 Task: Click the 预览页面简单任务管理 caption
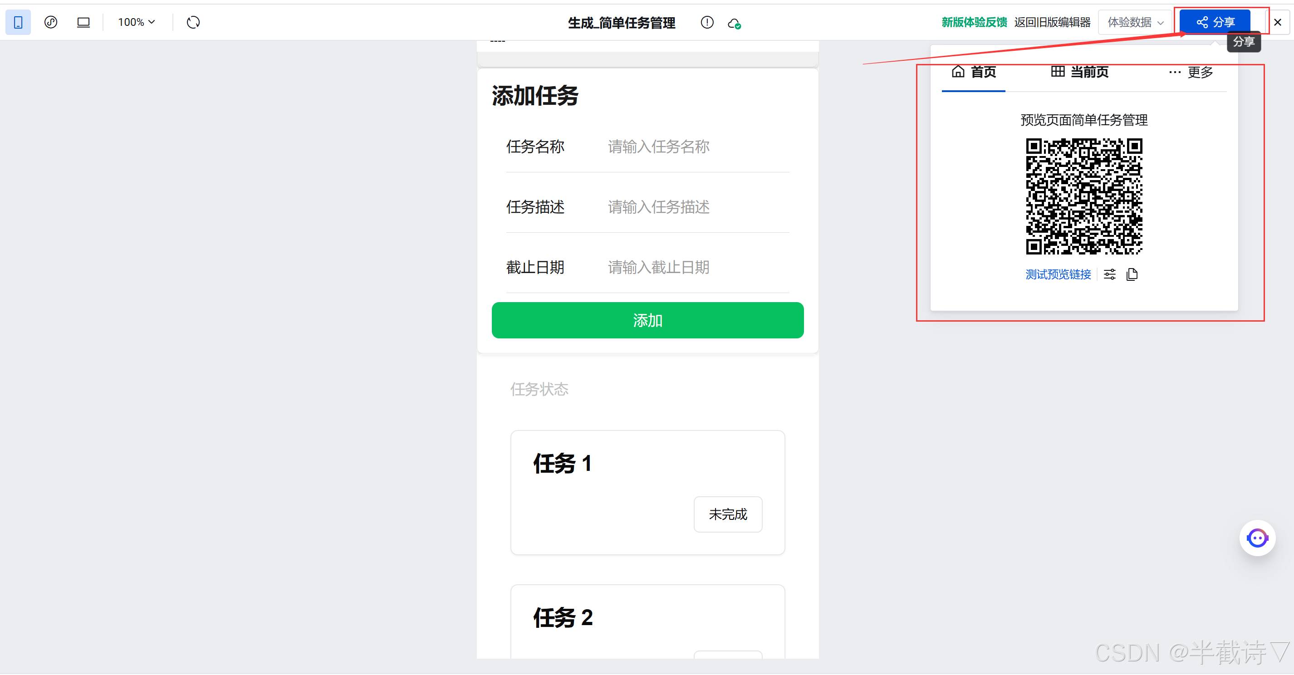coord(1084,120)
